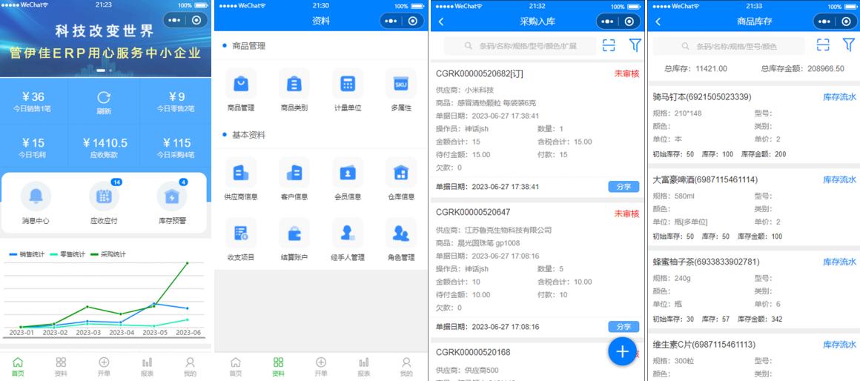Toggle 销售统计 series in chart legend
The image size is (860, 381).
(x=27, y=254)
